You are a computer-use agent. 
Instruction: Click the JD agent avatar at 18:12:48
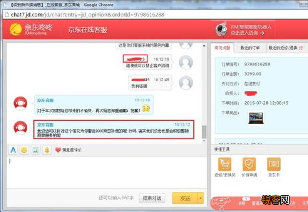click(x=20, y=103)
